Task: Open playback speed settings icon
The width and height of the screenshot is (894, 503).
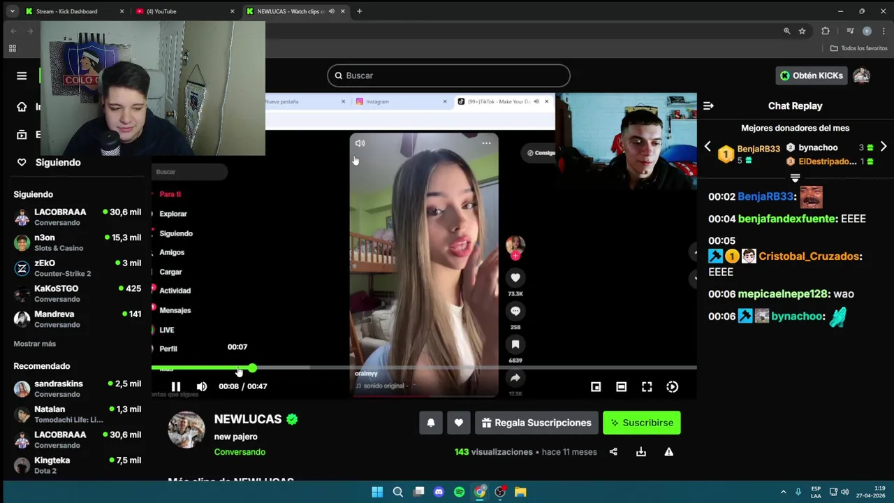Action: click(x=672, y=386)
